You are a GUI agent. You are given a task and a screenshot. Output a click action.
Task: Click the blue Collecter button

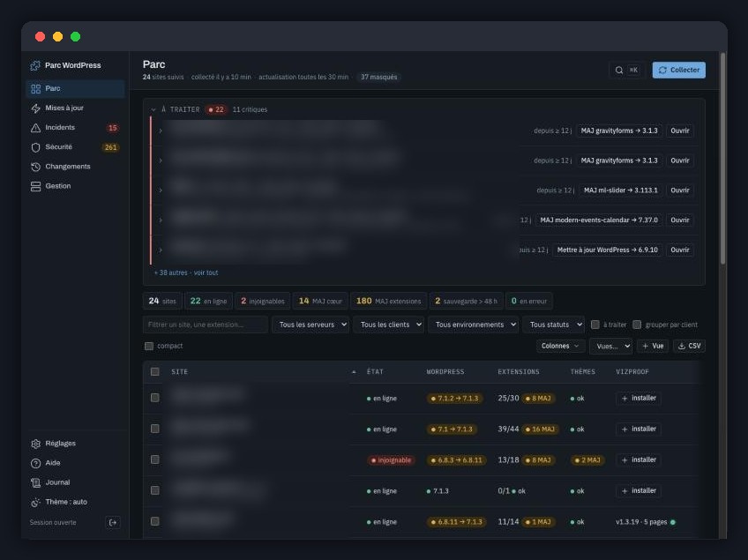pyautogui.click(x=678, y=71)
